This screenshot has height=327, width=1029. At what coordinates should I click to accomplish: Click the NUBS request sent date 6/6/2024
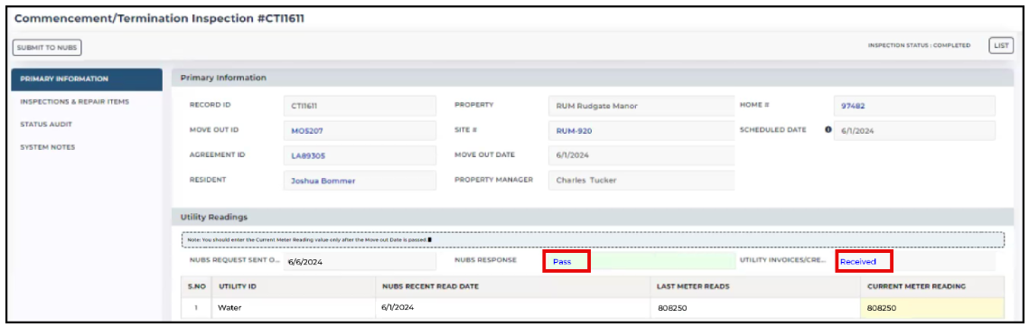point(360,261)
